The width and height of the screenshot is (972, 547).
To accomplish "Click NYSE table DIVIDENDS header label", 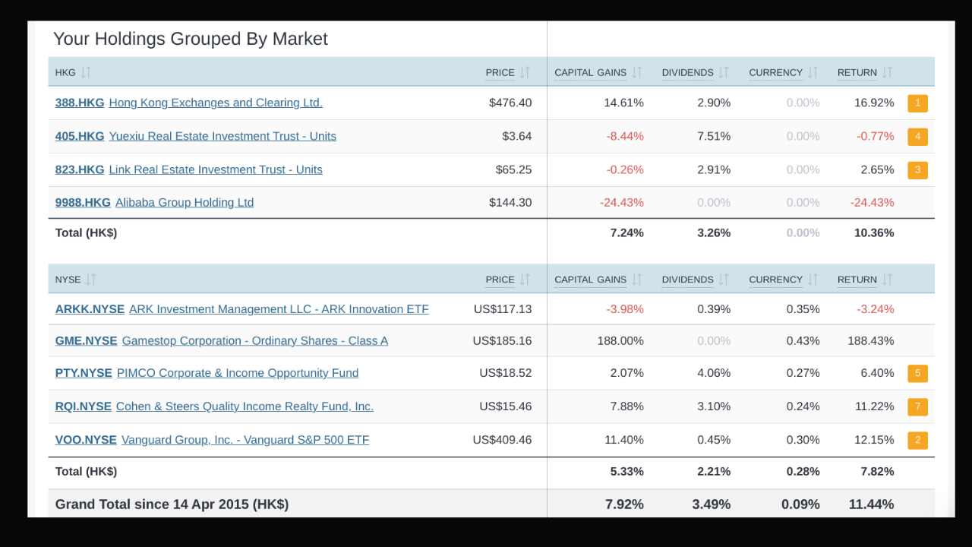I will coord(688,280).
